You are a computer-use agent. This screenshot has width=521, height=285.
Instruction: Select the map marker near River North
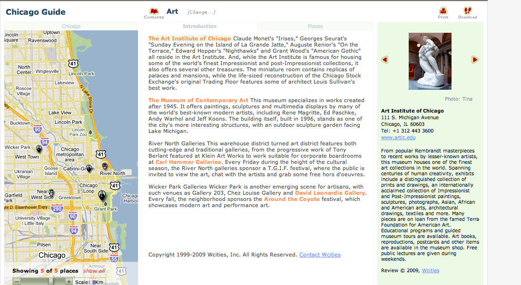[x=104, y=166]
